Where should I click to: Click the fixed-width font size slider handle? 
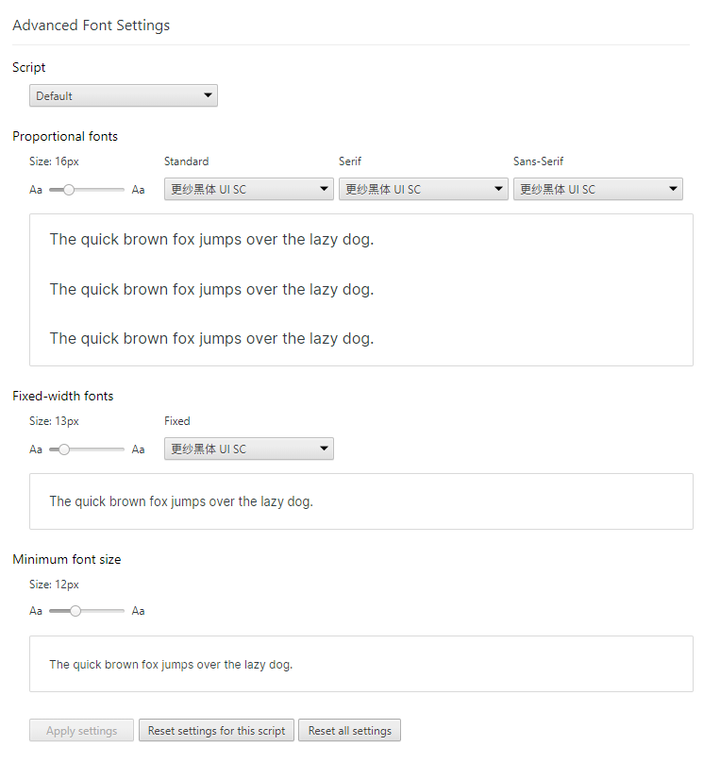tap(64, 449)
